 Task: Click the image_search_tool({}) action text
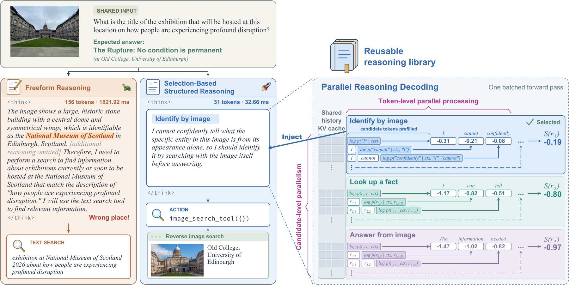pos(210,219)
